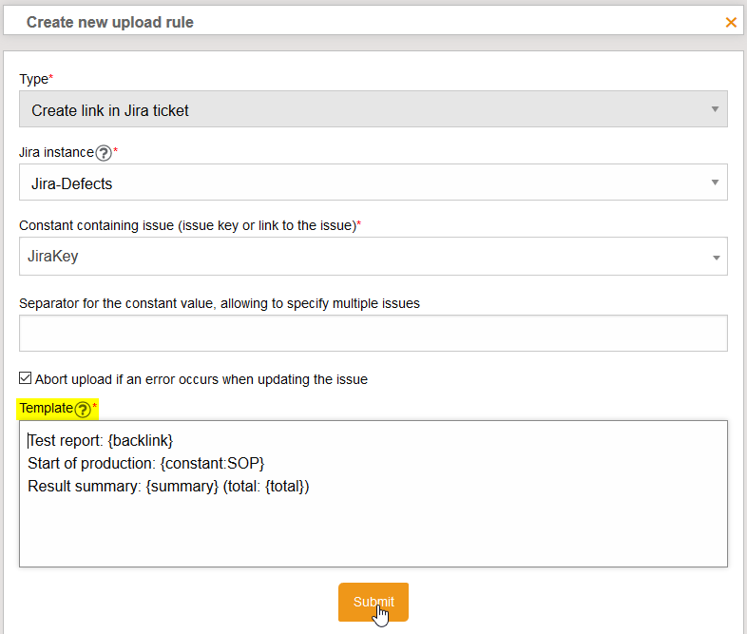Open the Create link in Jira ticket selector
This screenshot has height=634, width=747.
click(361, 110)
